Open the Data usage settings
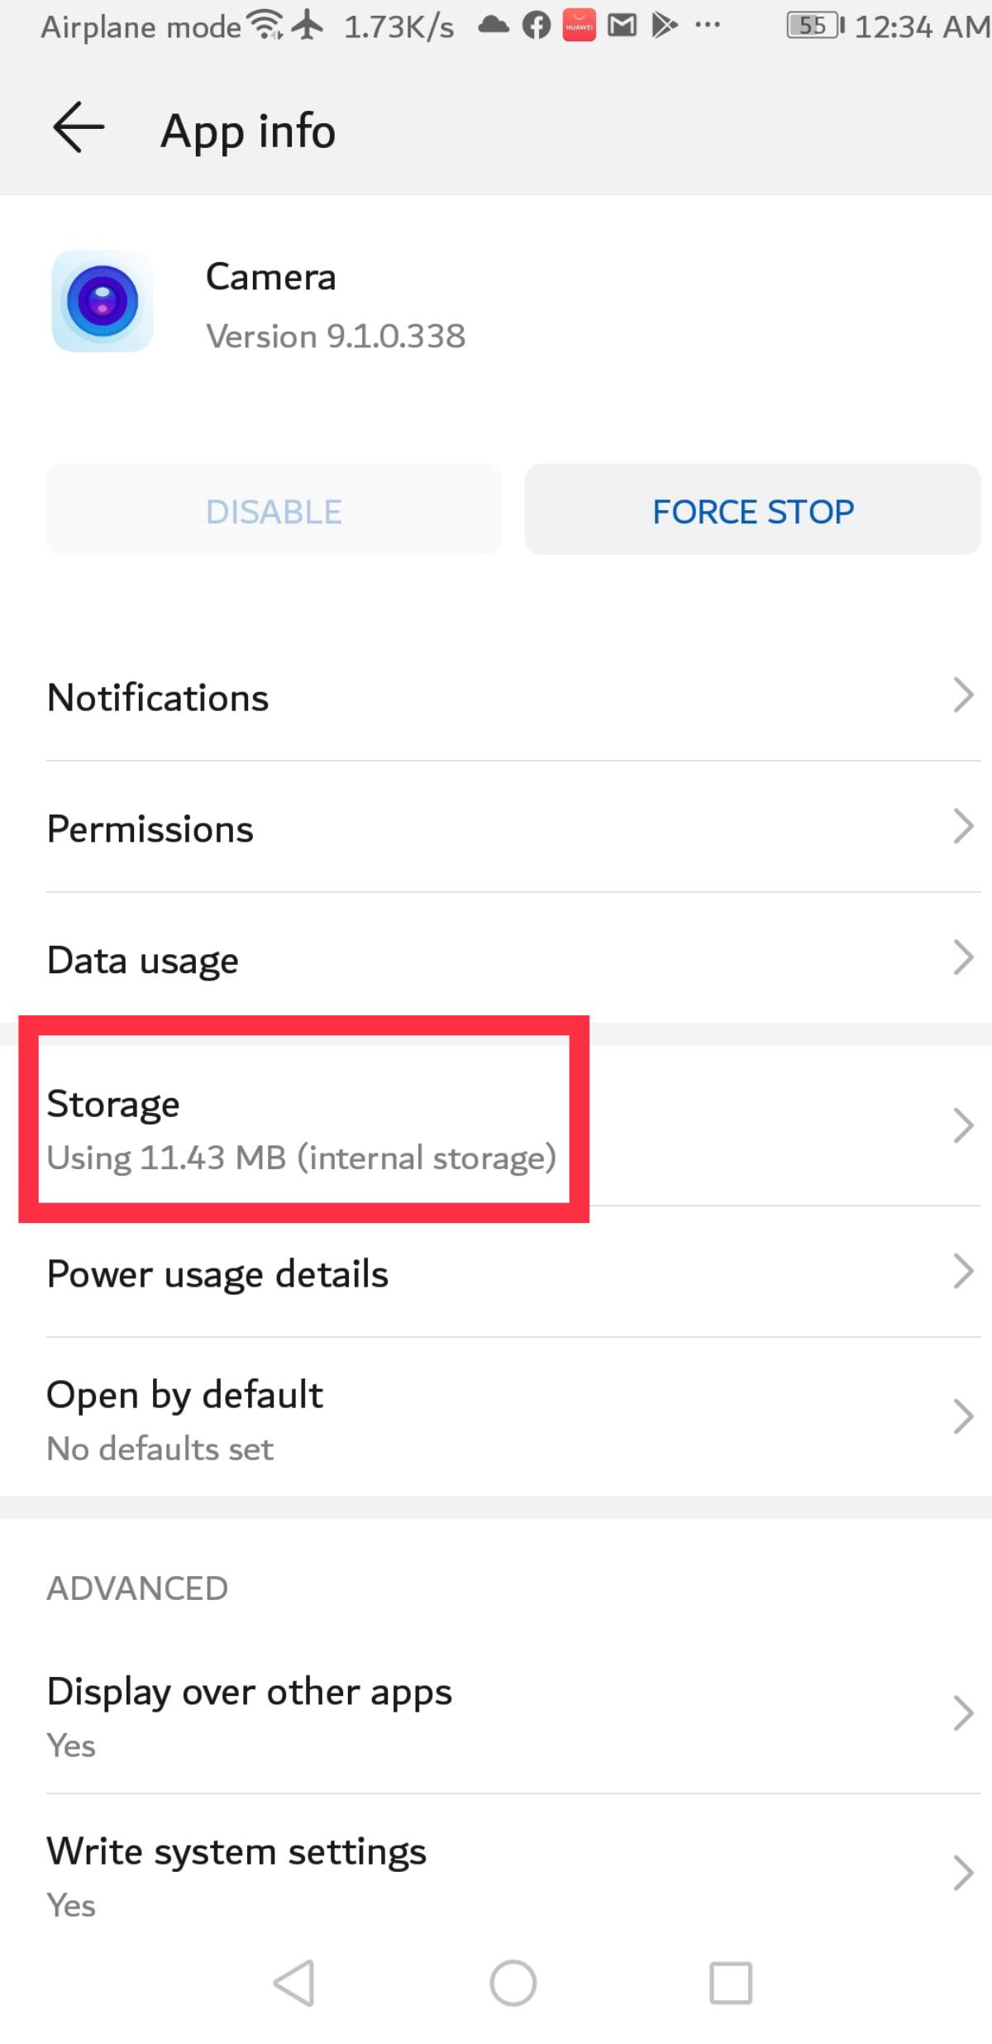 click(496, 959)
